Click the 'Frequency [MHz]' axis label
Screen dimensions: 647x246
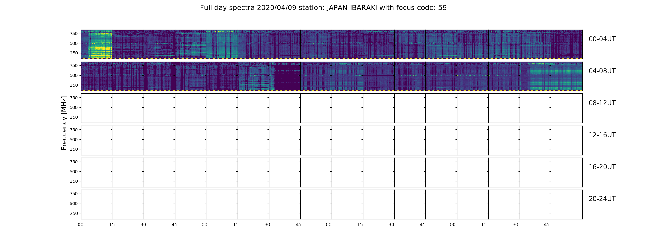click(x=64, y=123)
